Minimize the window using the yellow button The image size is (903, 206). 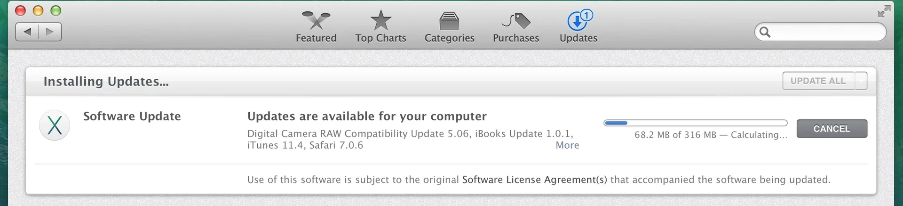click(38, 11)
